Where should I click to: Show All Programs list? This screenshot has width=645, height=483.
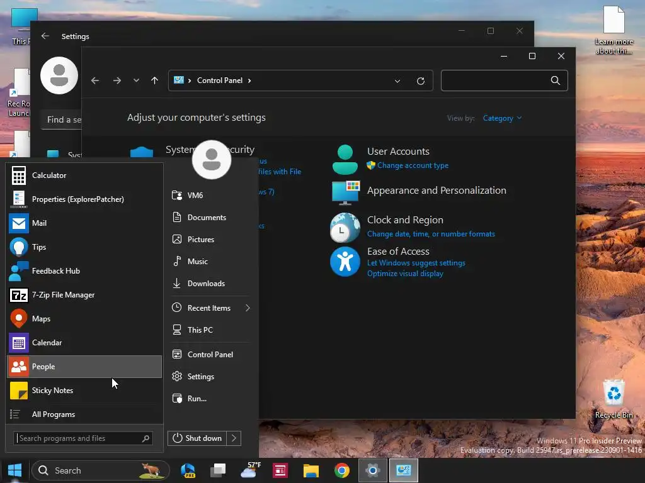[x=84, y=414]
